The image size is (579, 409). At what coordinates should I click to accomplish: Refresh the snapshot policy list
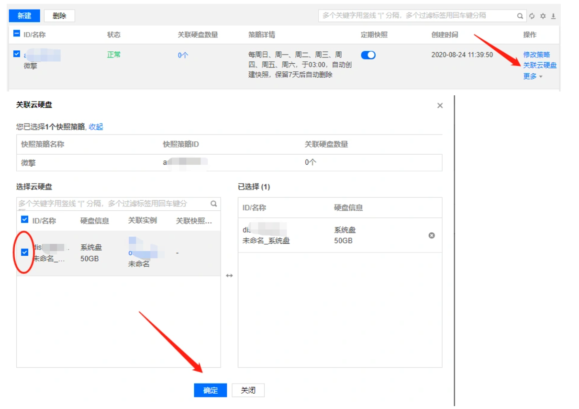[532, 16]
